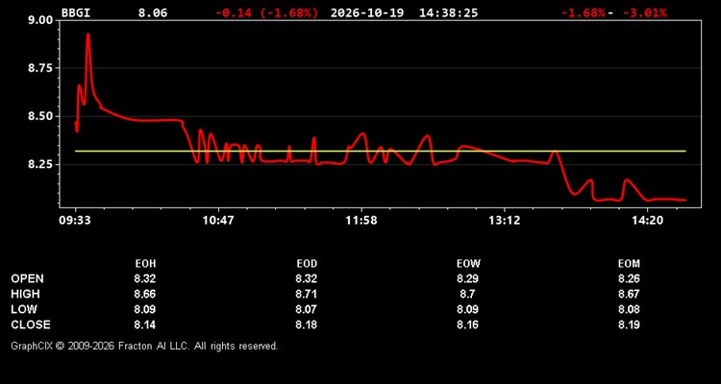
Task: Select the last price 8.06 in header
Action: (153, 12)
